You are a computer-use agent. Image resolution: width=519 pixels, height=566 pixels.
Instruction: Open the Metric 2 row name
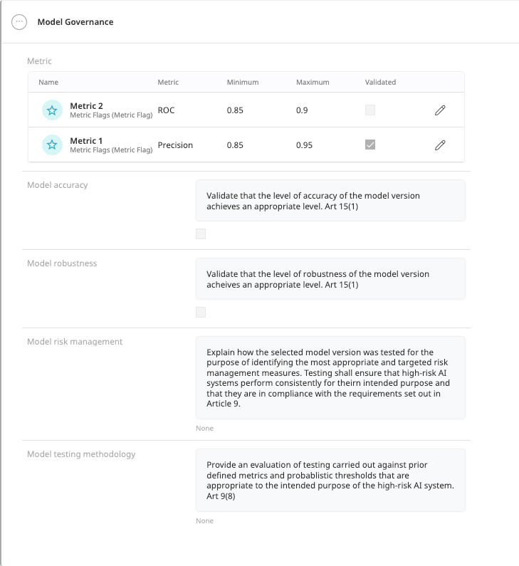pyautogui.click(x=86, y=106)
